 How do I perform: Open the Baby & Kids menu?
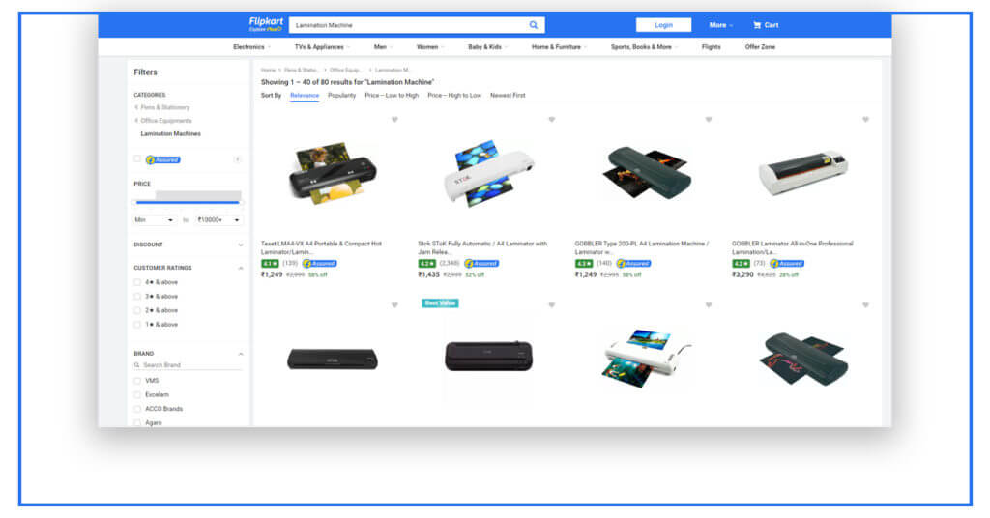pyautogui.click(x=487, y=47)
